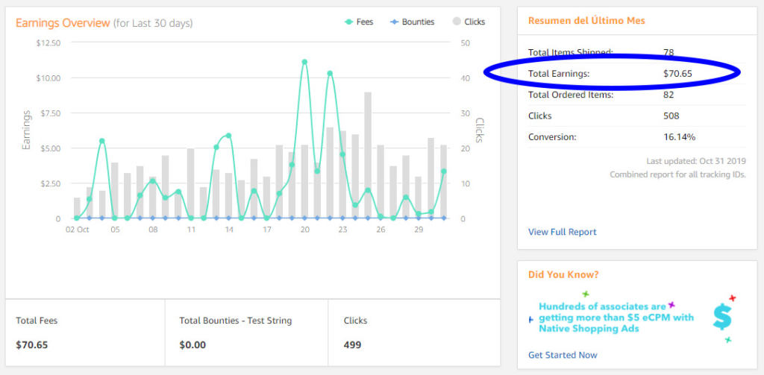
Task: Select the Resumen del Último Mes heading
Action: (586, 21)
